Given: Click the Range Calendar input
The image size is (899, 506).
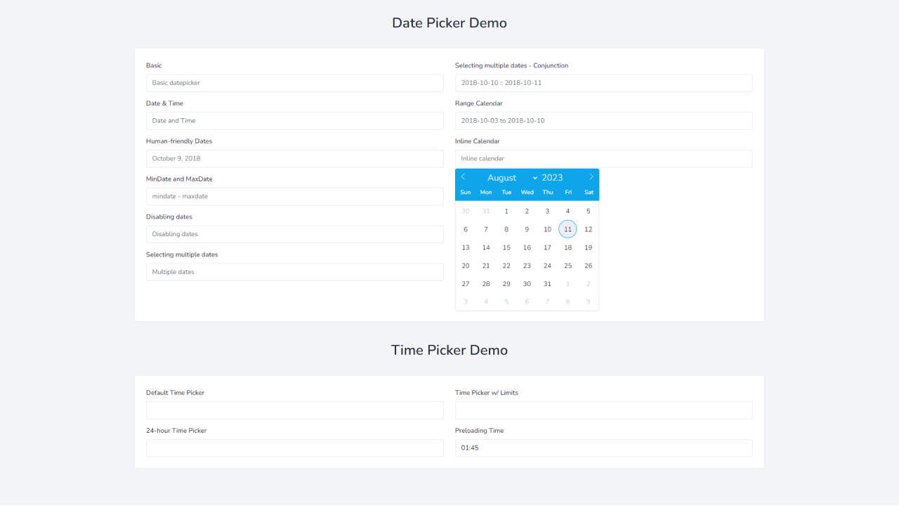Looking at the screenshot, I should pyautogui.click(x=603, y=120).
